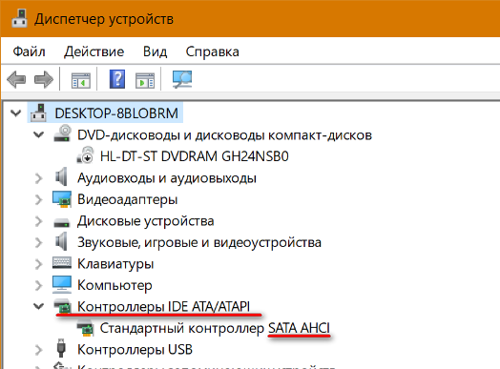This screenshot has width=500, height=369.
Task: Select HL-DT-ST DVDRAM GH24NSB0 device
Action: (195, 156)
